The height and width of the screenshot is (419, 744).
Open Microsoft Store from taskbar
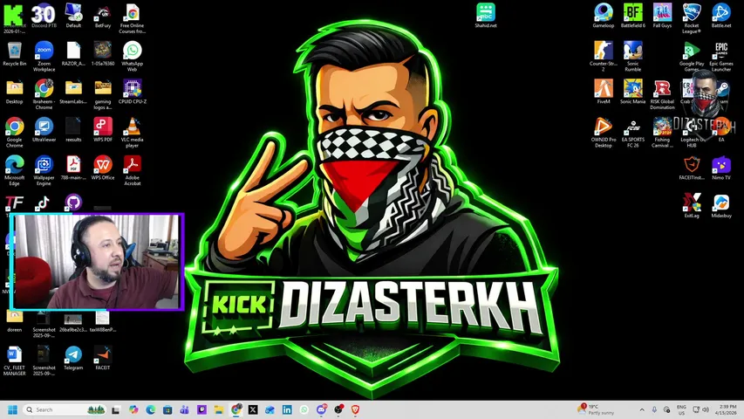click(x=167, y=409)
